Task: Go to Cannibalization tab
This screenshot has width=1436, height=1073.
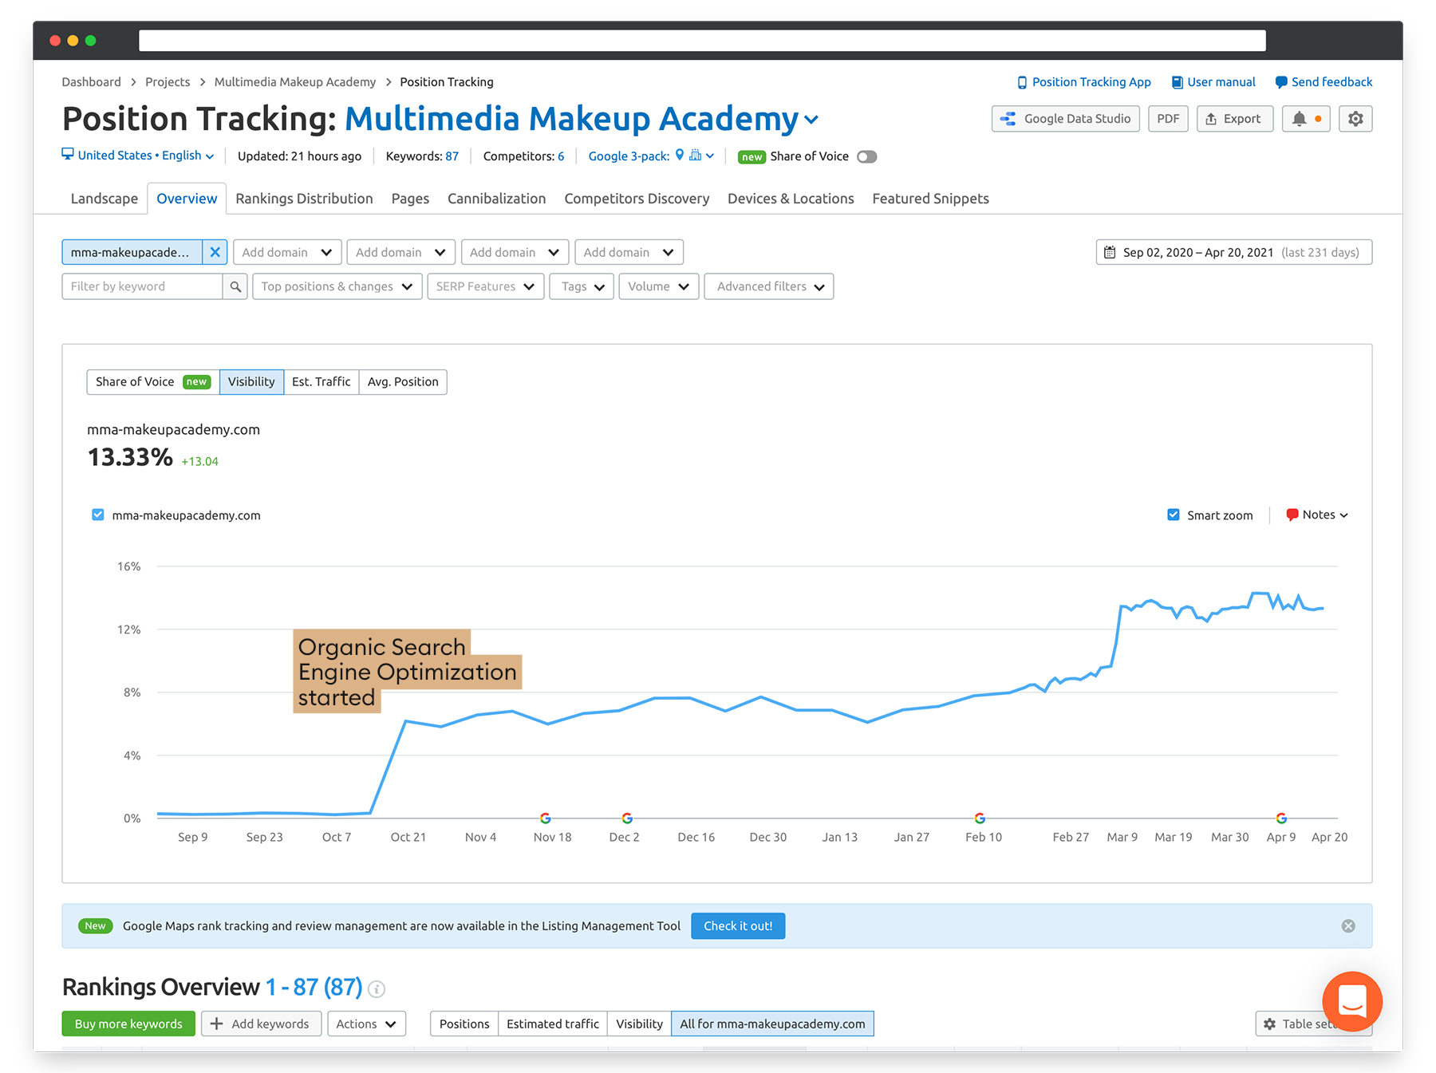Action: pyautogui.click(x=496, y=199)
